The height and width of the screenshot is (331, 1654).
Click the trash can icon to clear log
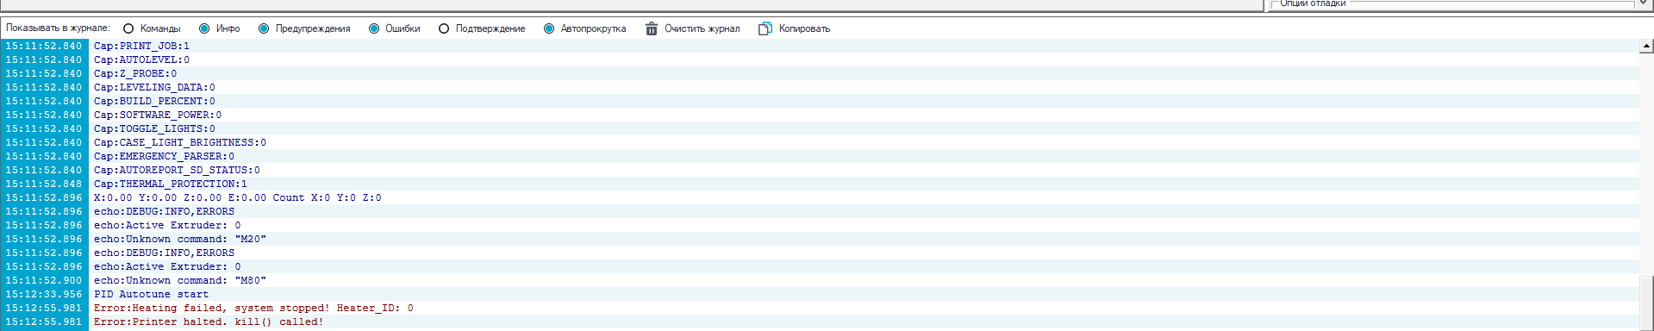652,28
